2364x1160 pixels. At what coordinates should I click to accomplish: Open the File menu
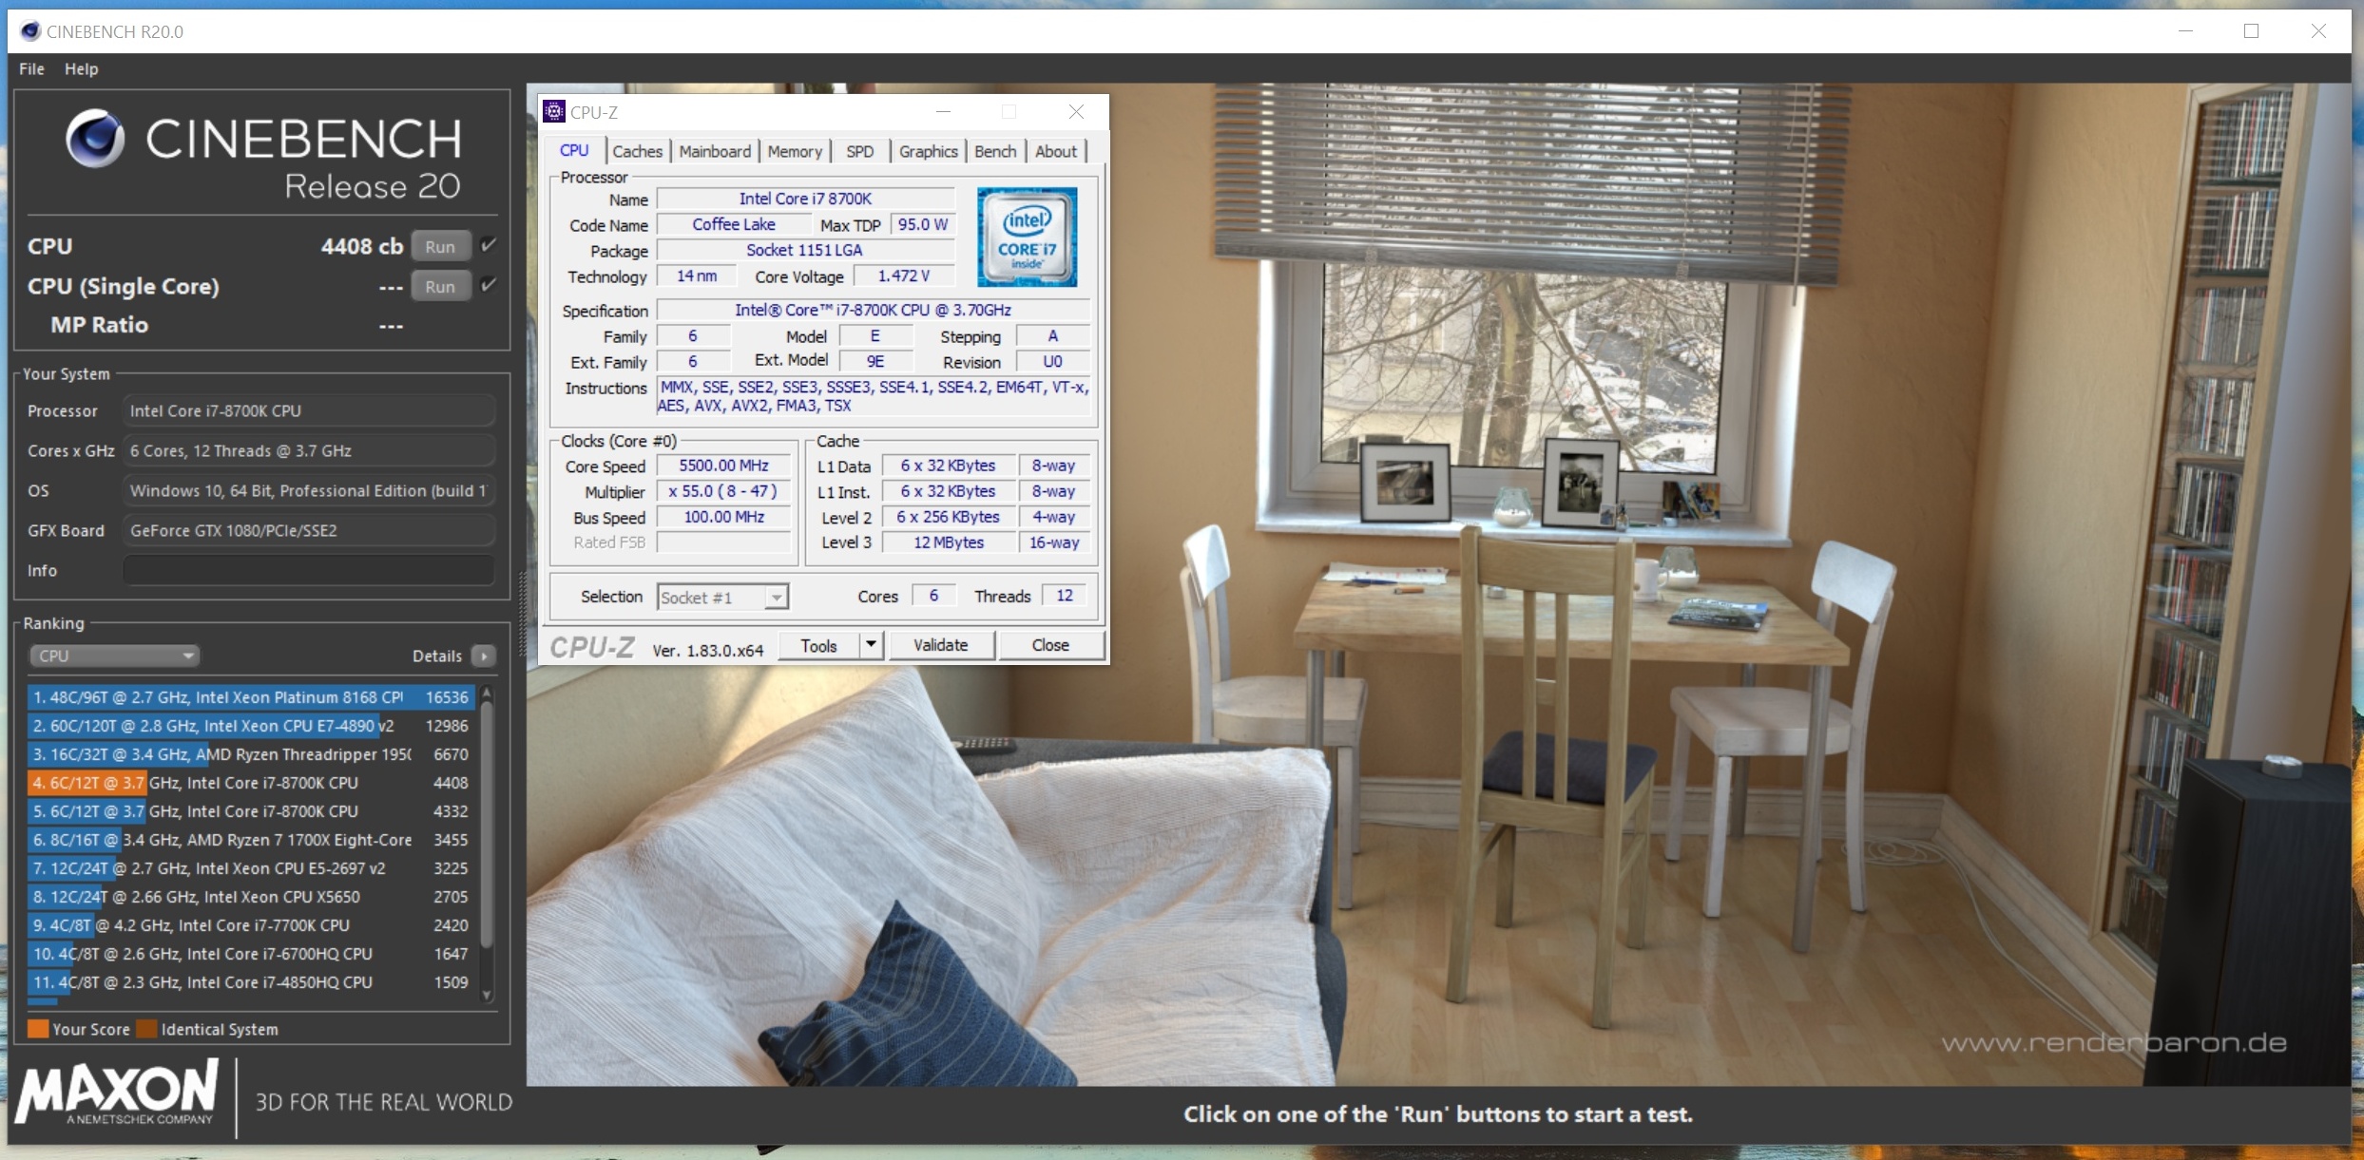[x=31, y=68]
